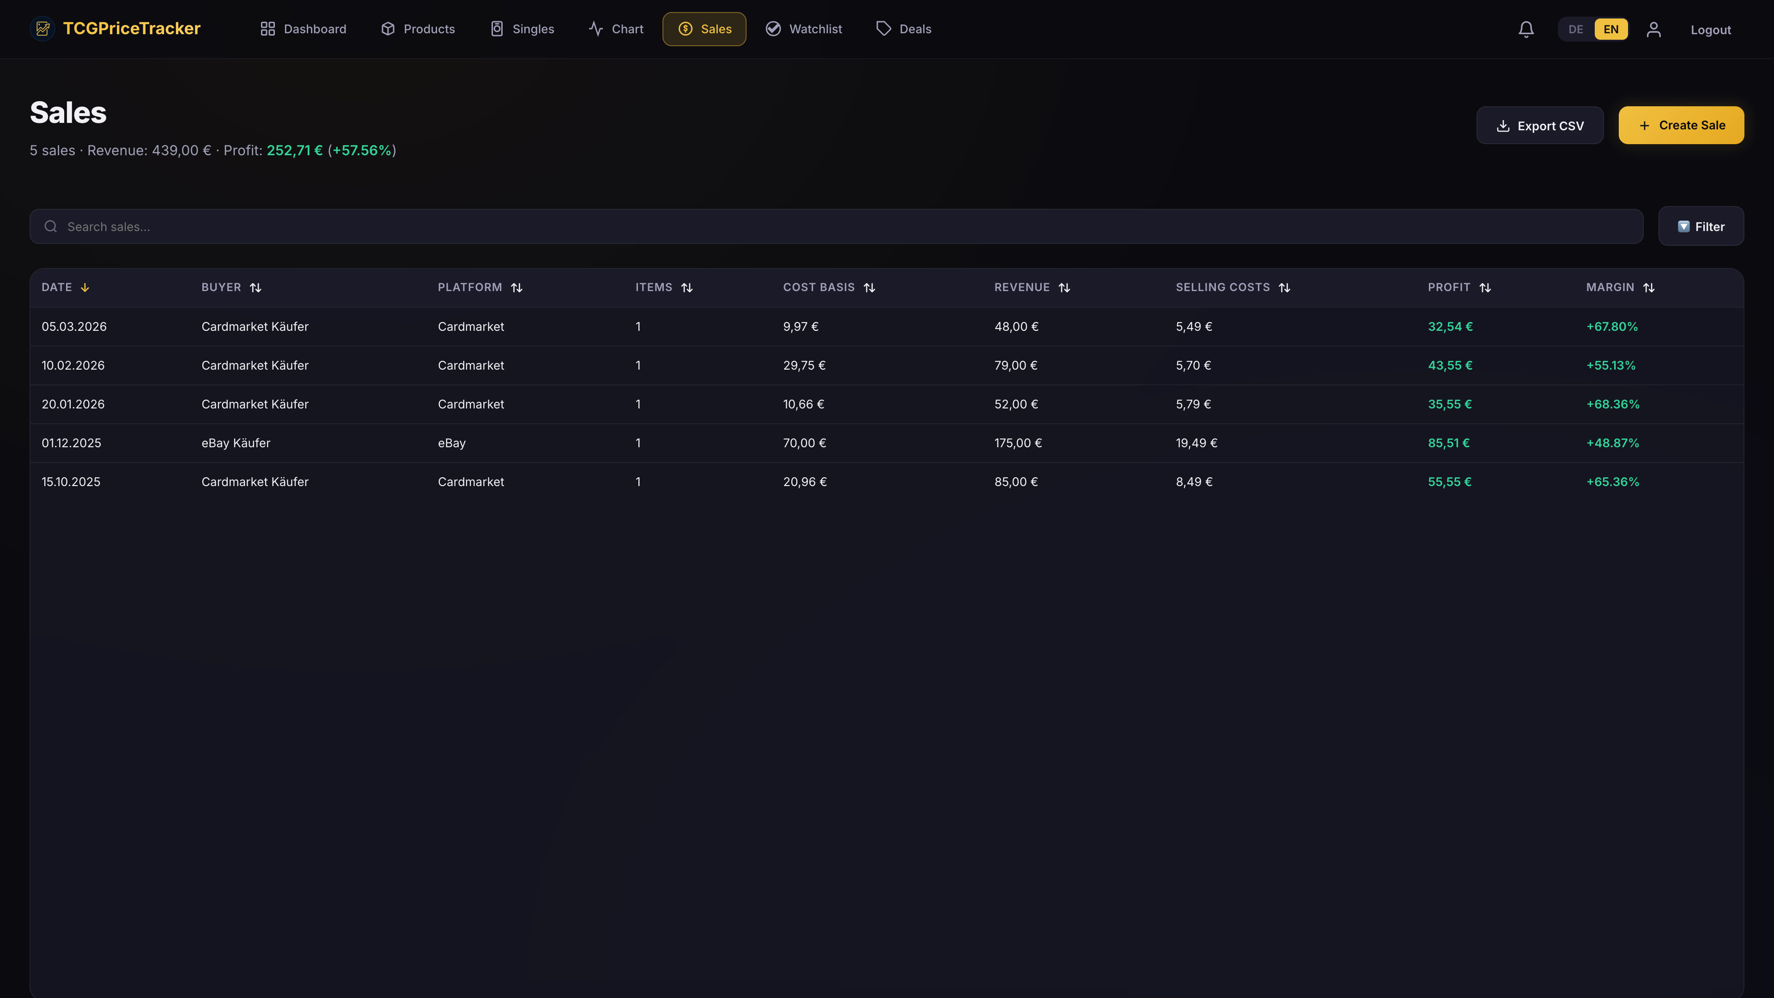Focus the Search sales input field
The width and height of the screenshot is (1774, 998).
[x=836, y=226]
